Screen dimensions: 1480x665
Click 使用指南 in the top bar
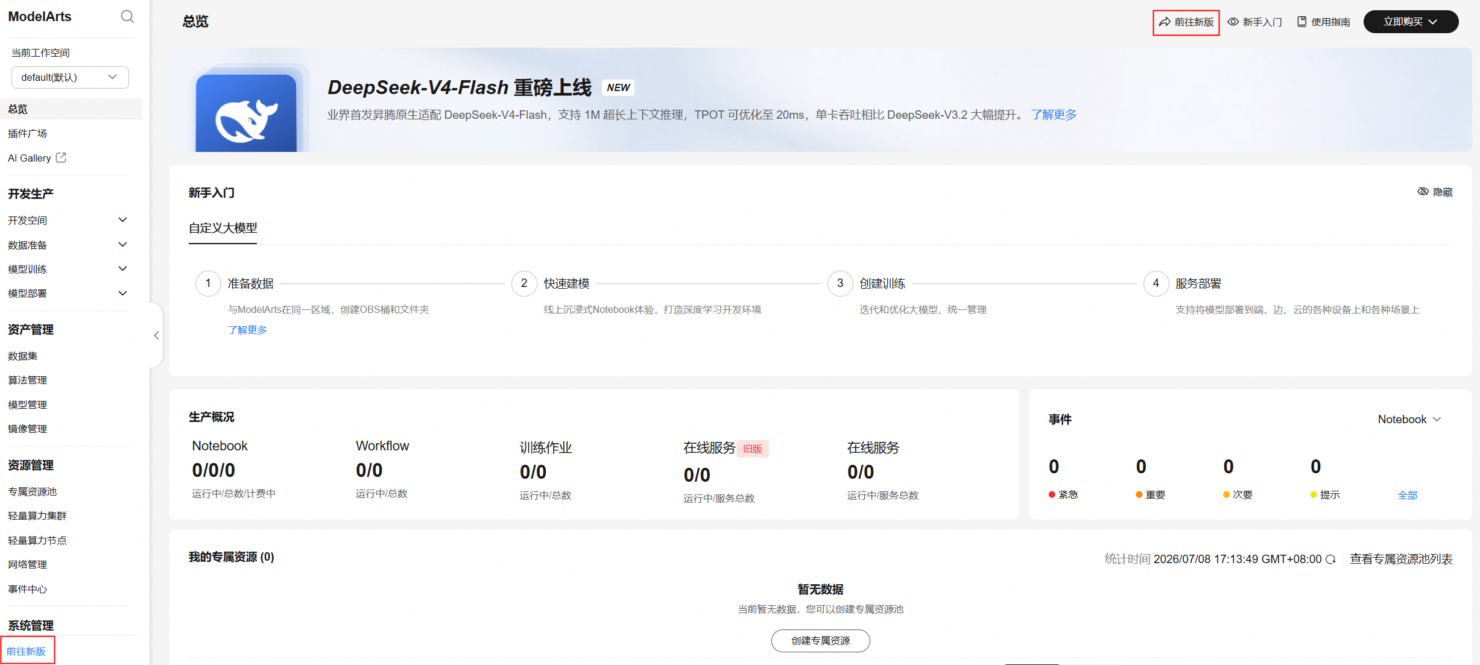(1330, 22)
